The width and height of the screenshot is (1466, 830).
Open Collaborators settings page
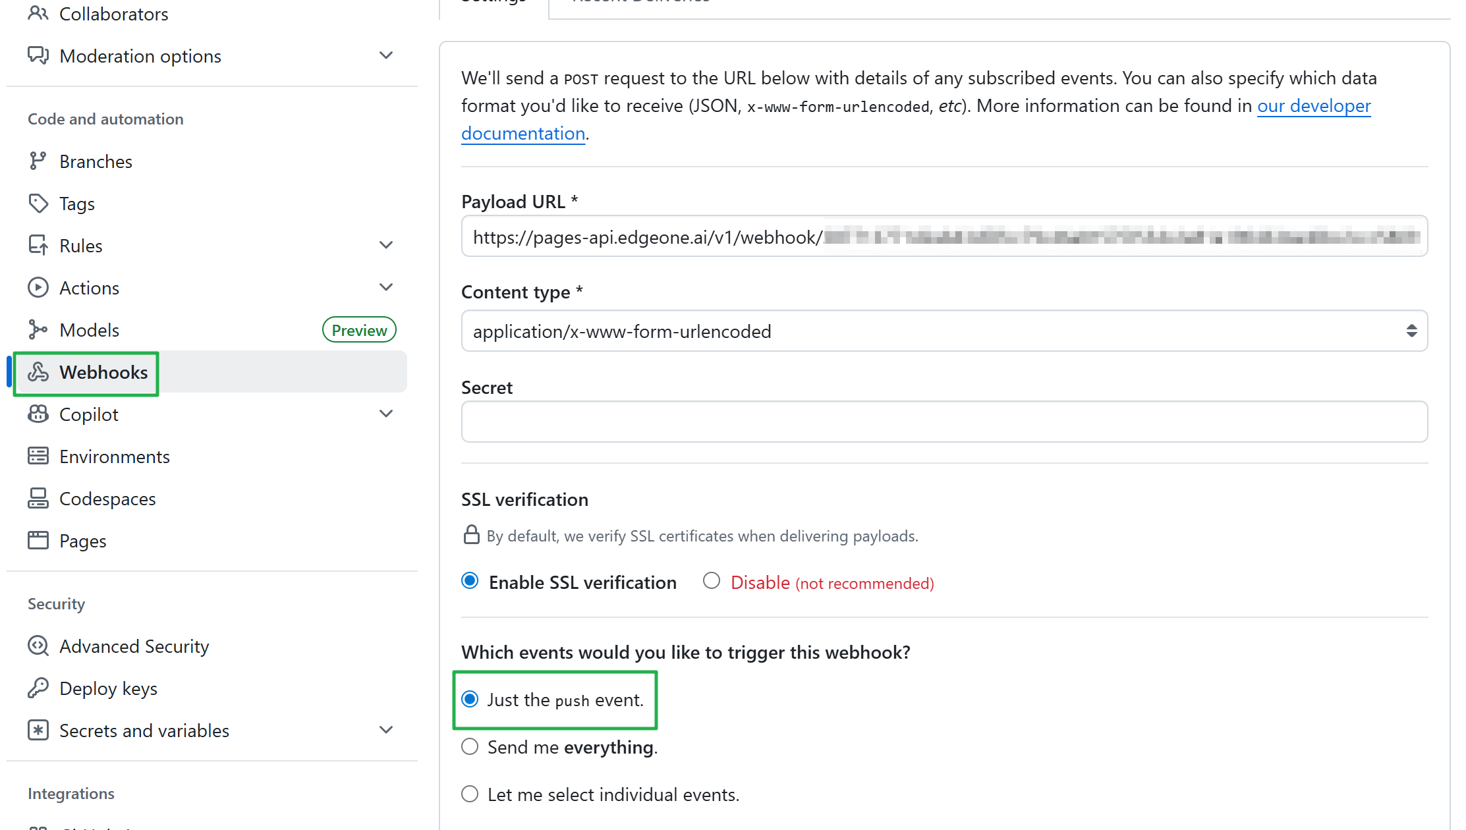(113, 14)
